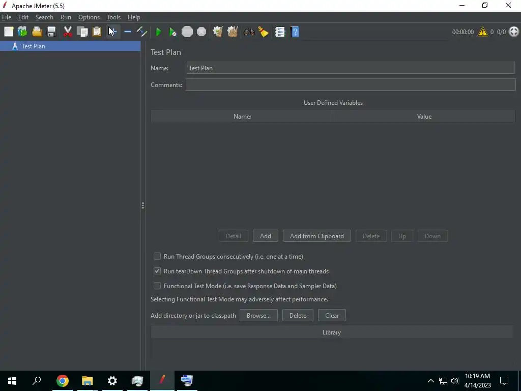Open the File menu

tap(7, 17)
